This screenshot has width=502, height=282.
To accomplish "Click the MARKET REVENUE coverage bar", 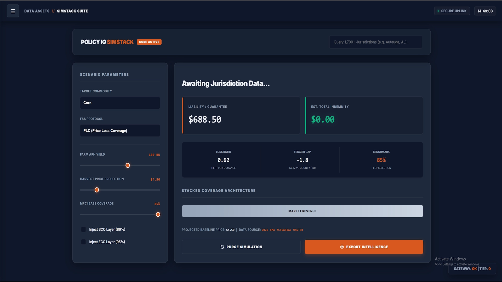I will click(302, 211).
